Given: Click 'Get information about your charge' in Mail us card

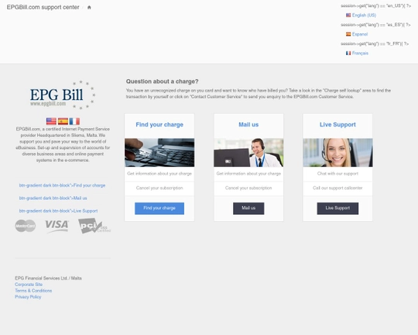Looking at the screenshot, I should point(248,174).
